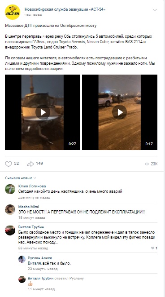Play the 0:27 crashed car video

point(43,112)
